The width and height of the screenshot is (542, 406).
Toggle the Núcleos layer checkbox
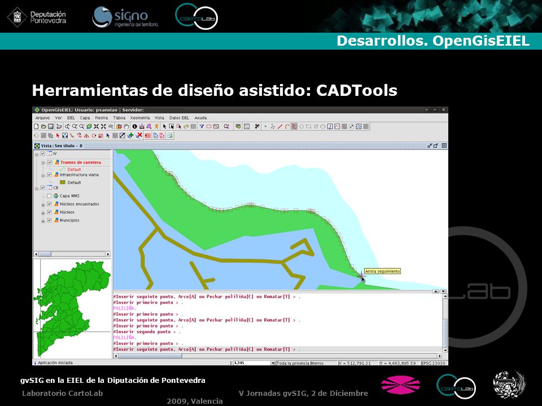[50, 212]
